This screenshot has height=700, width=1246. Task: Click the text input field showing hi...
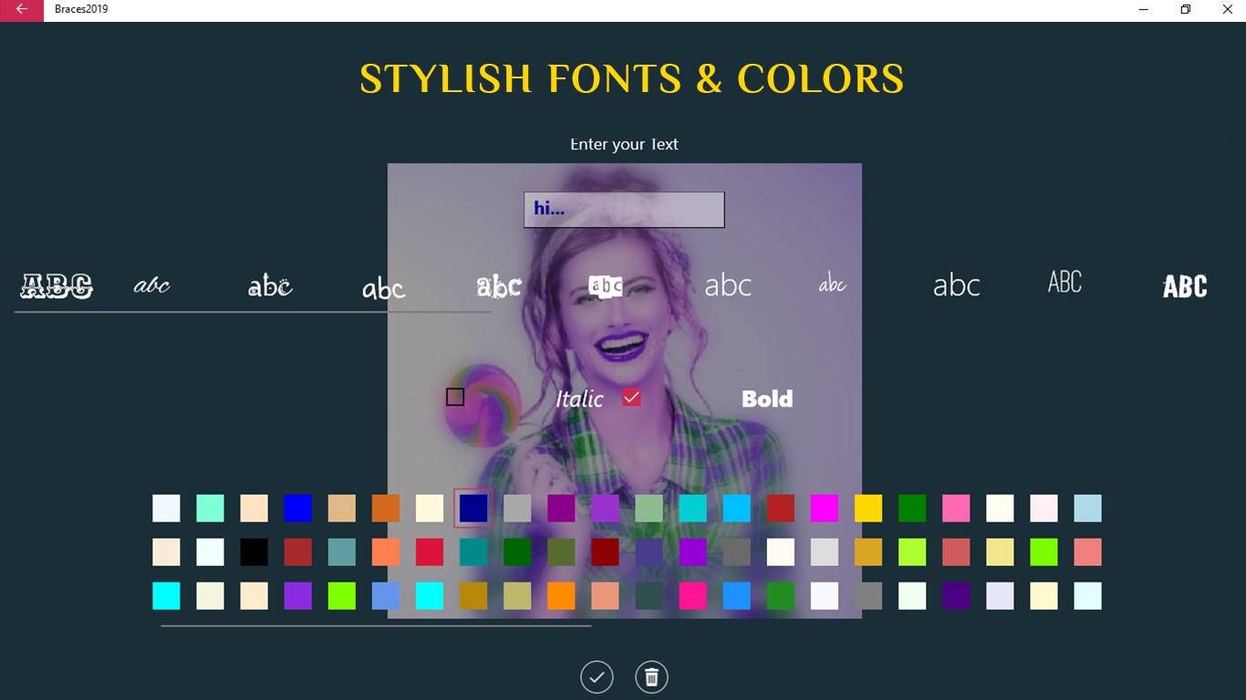pyautogui.click(x=624, y=210)
